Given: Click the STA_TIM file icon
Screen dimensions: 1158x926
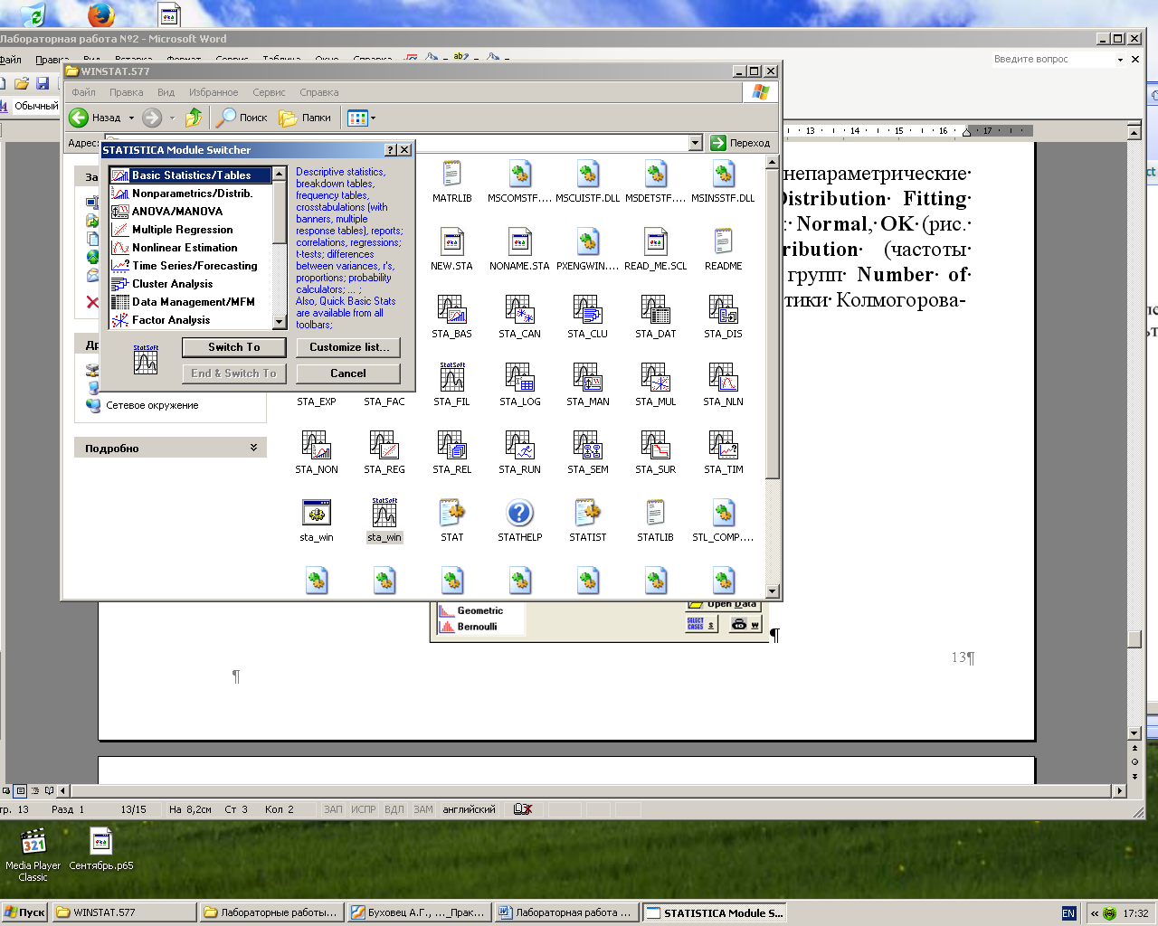Looking at the screenshot, I should [x=723, y=446].
